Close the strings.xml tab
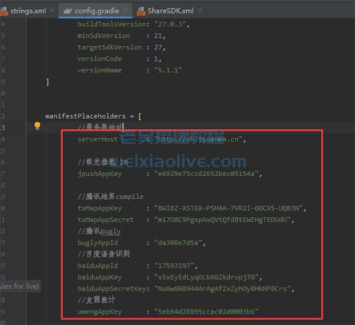The height and width of the screenshot is (325, 355). click(52, 10)
